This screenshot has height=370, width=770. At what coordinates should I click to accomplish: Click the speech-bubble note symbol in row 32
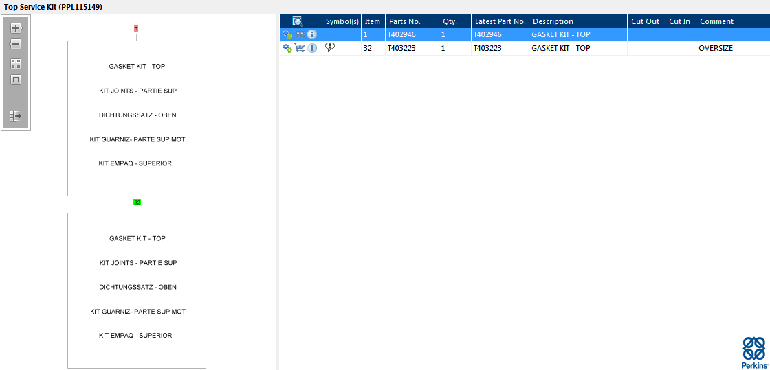click(331, 47)
